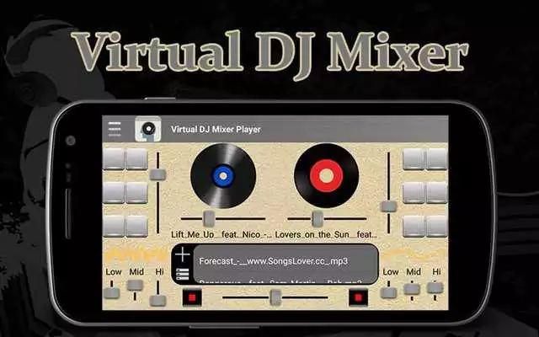The image size is (539, 337).
Task: Tap the left deck middle-row second sample pad
Action: click(x=136, y=193)
